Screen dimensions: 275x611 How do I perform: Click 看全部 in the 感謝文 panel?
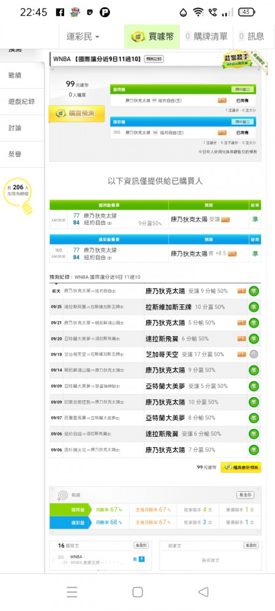251,546
